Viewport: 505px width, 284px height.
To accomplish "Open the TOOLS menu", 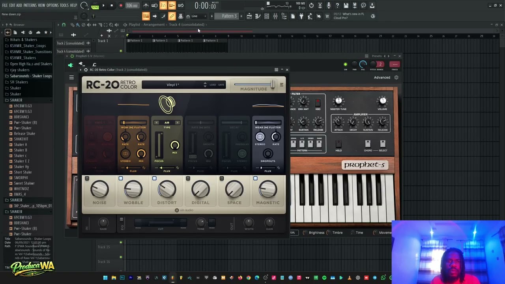I will pyautogui.click(x=64, y=6).
